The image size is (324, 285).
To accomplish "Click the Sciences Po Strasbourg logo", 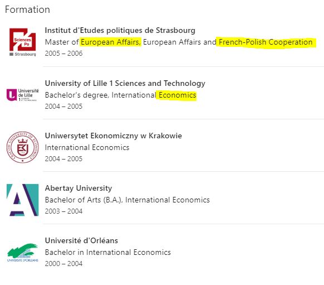I will coord(22,42).
